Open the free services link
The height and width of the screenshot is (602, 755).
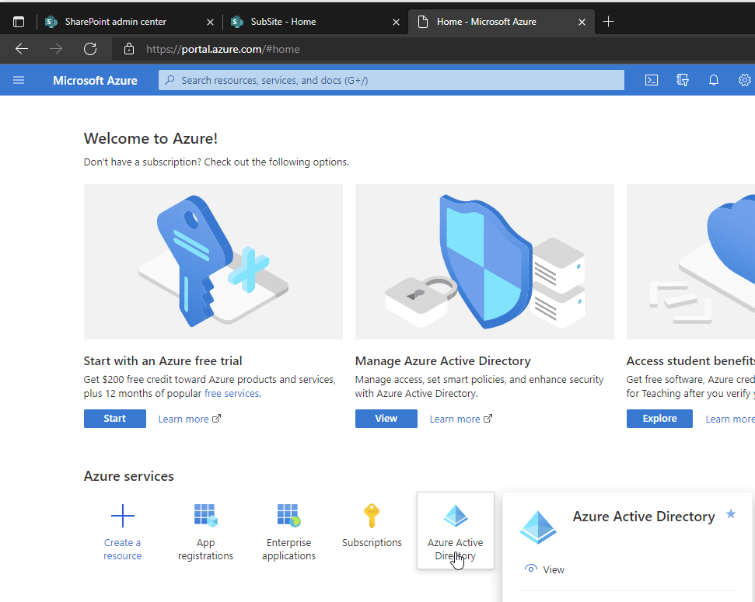(x=232, y=393)
